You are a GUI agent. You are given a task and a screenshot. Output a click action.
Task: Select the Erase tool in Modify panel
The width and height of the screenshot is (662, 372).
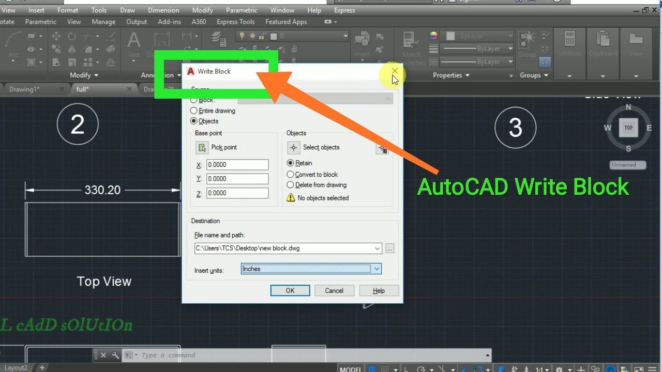[x=110, y=36]
